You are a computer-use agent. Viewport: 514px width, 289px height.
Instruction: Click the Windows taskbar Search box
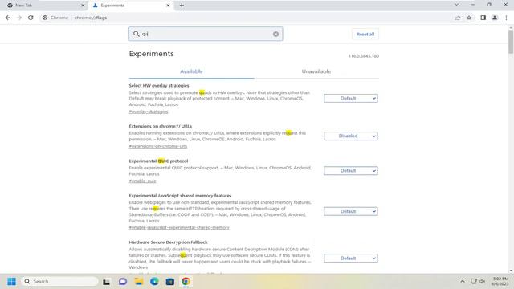tap(60, 282)
